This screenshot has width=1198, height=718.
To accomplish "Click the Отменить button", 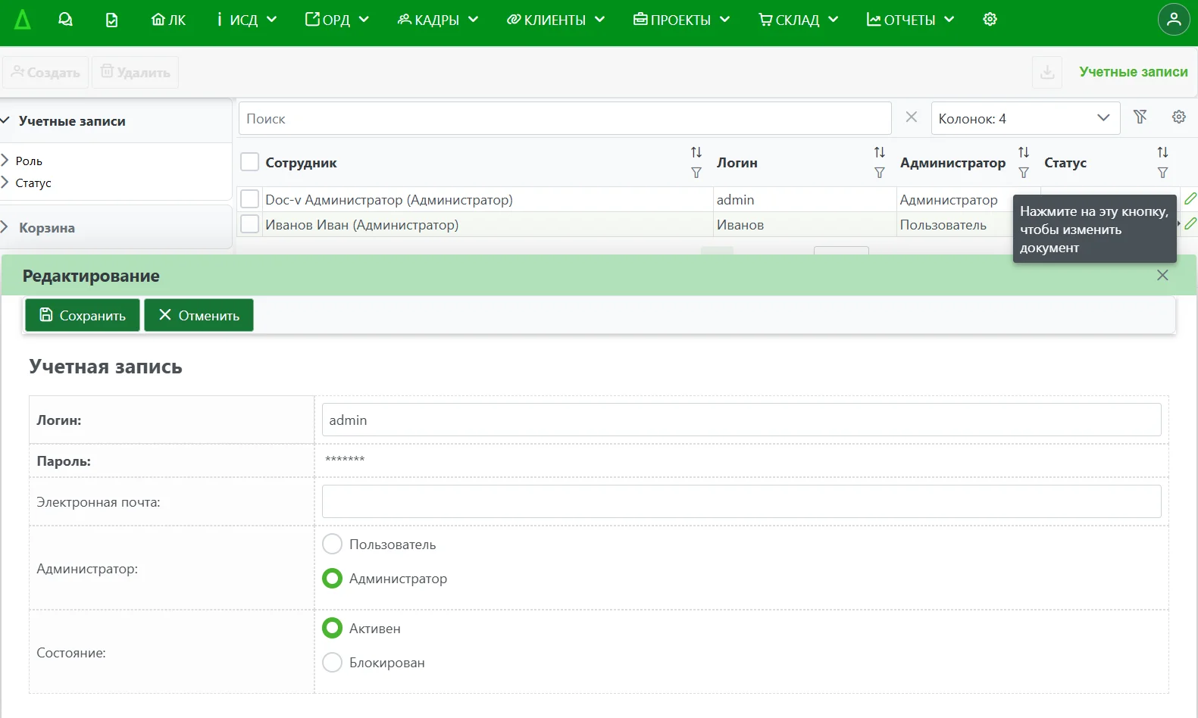I will point(199,315).
